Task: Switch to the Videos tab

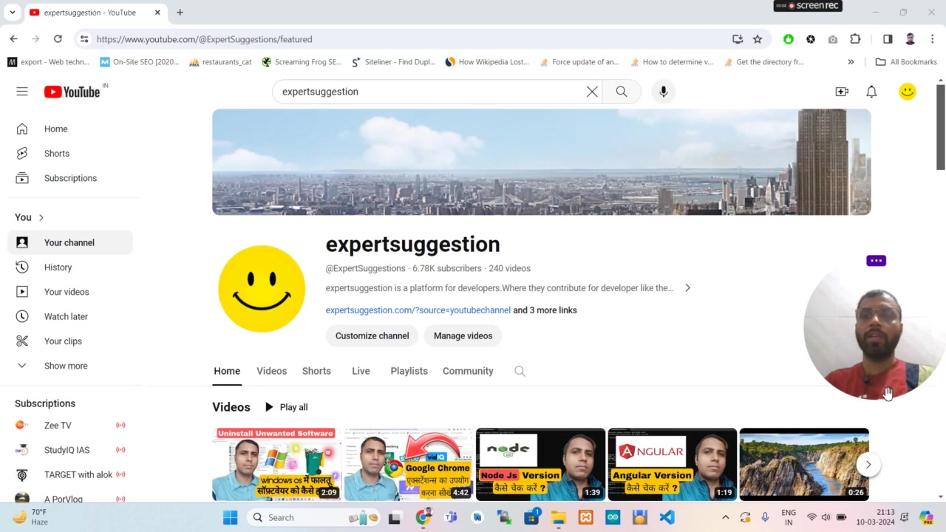Action: (x=271, y=371)
